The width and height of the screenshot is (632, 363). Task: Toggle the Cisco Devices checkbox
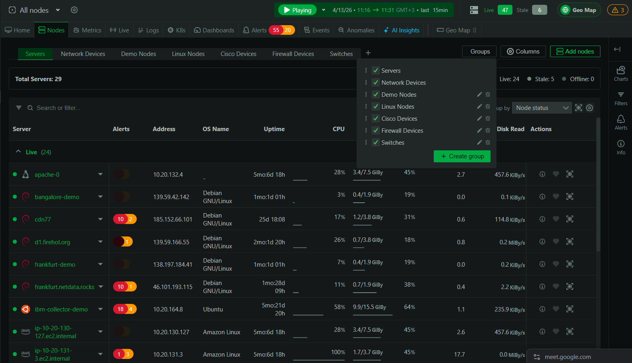coord(376,119)
